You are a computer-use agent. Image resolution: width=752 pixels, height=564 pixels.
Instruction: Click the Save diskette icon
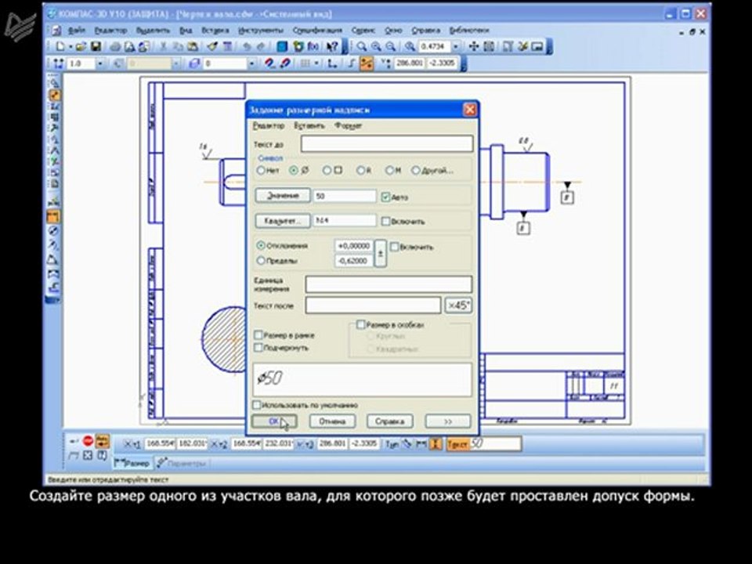tap(96, 46)
